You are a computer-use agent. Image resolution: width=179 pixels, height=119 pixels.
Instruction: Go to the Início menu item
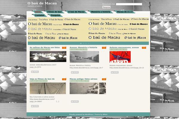[x=38, y=12]
